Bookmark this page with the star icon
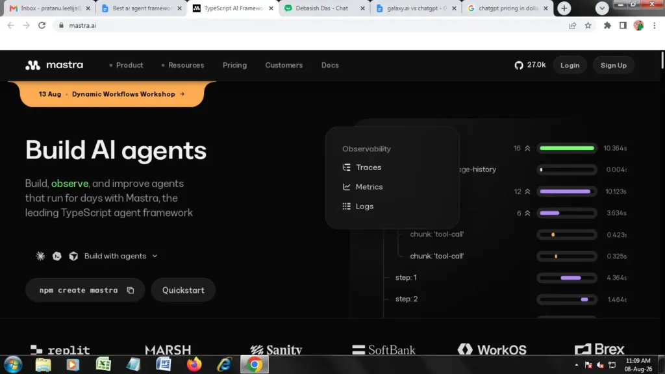This screenshot has height=374, width=665. 588,25
